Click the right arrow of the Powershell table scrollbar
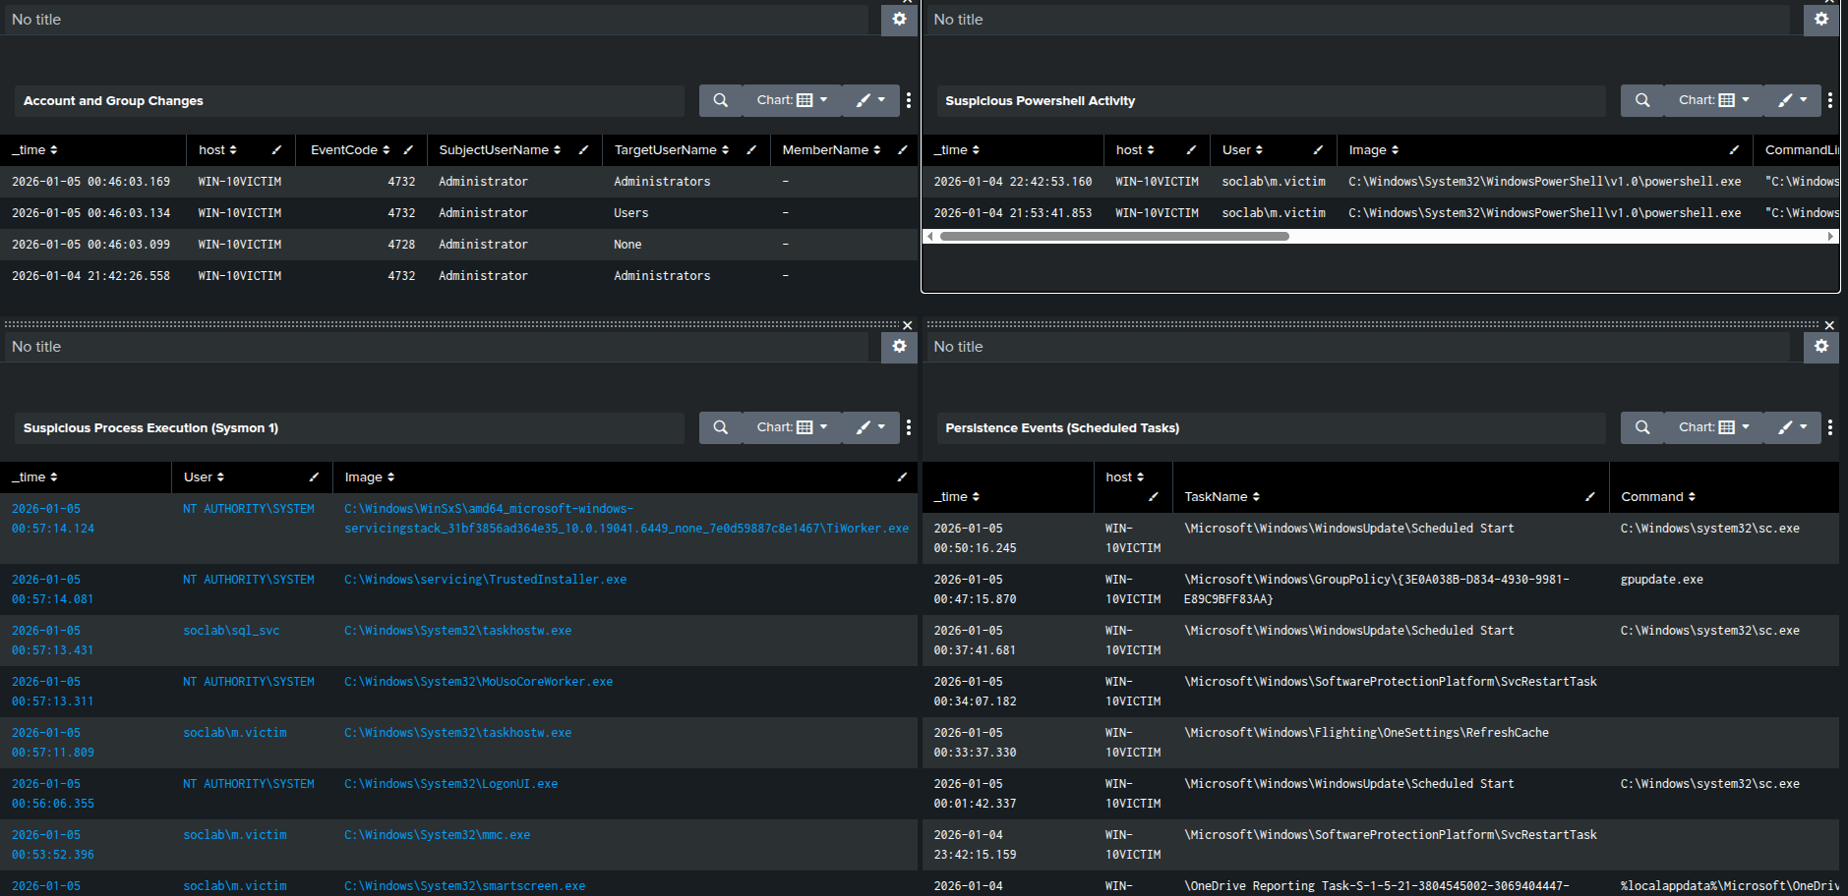The width and height of the screenshot is (1848, 896). [x=1830, y=236]
